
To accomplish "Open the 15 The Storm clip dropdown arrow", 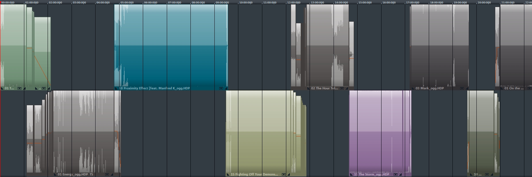I will pos(395,174).
